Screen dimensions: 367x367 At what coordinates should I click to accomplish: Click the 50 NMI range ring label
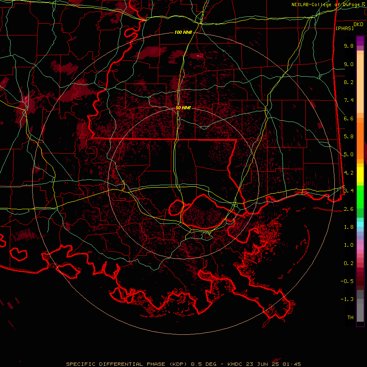pos(183,108)
